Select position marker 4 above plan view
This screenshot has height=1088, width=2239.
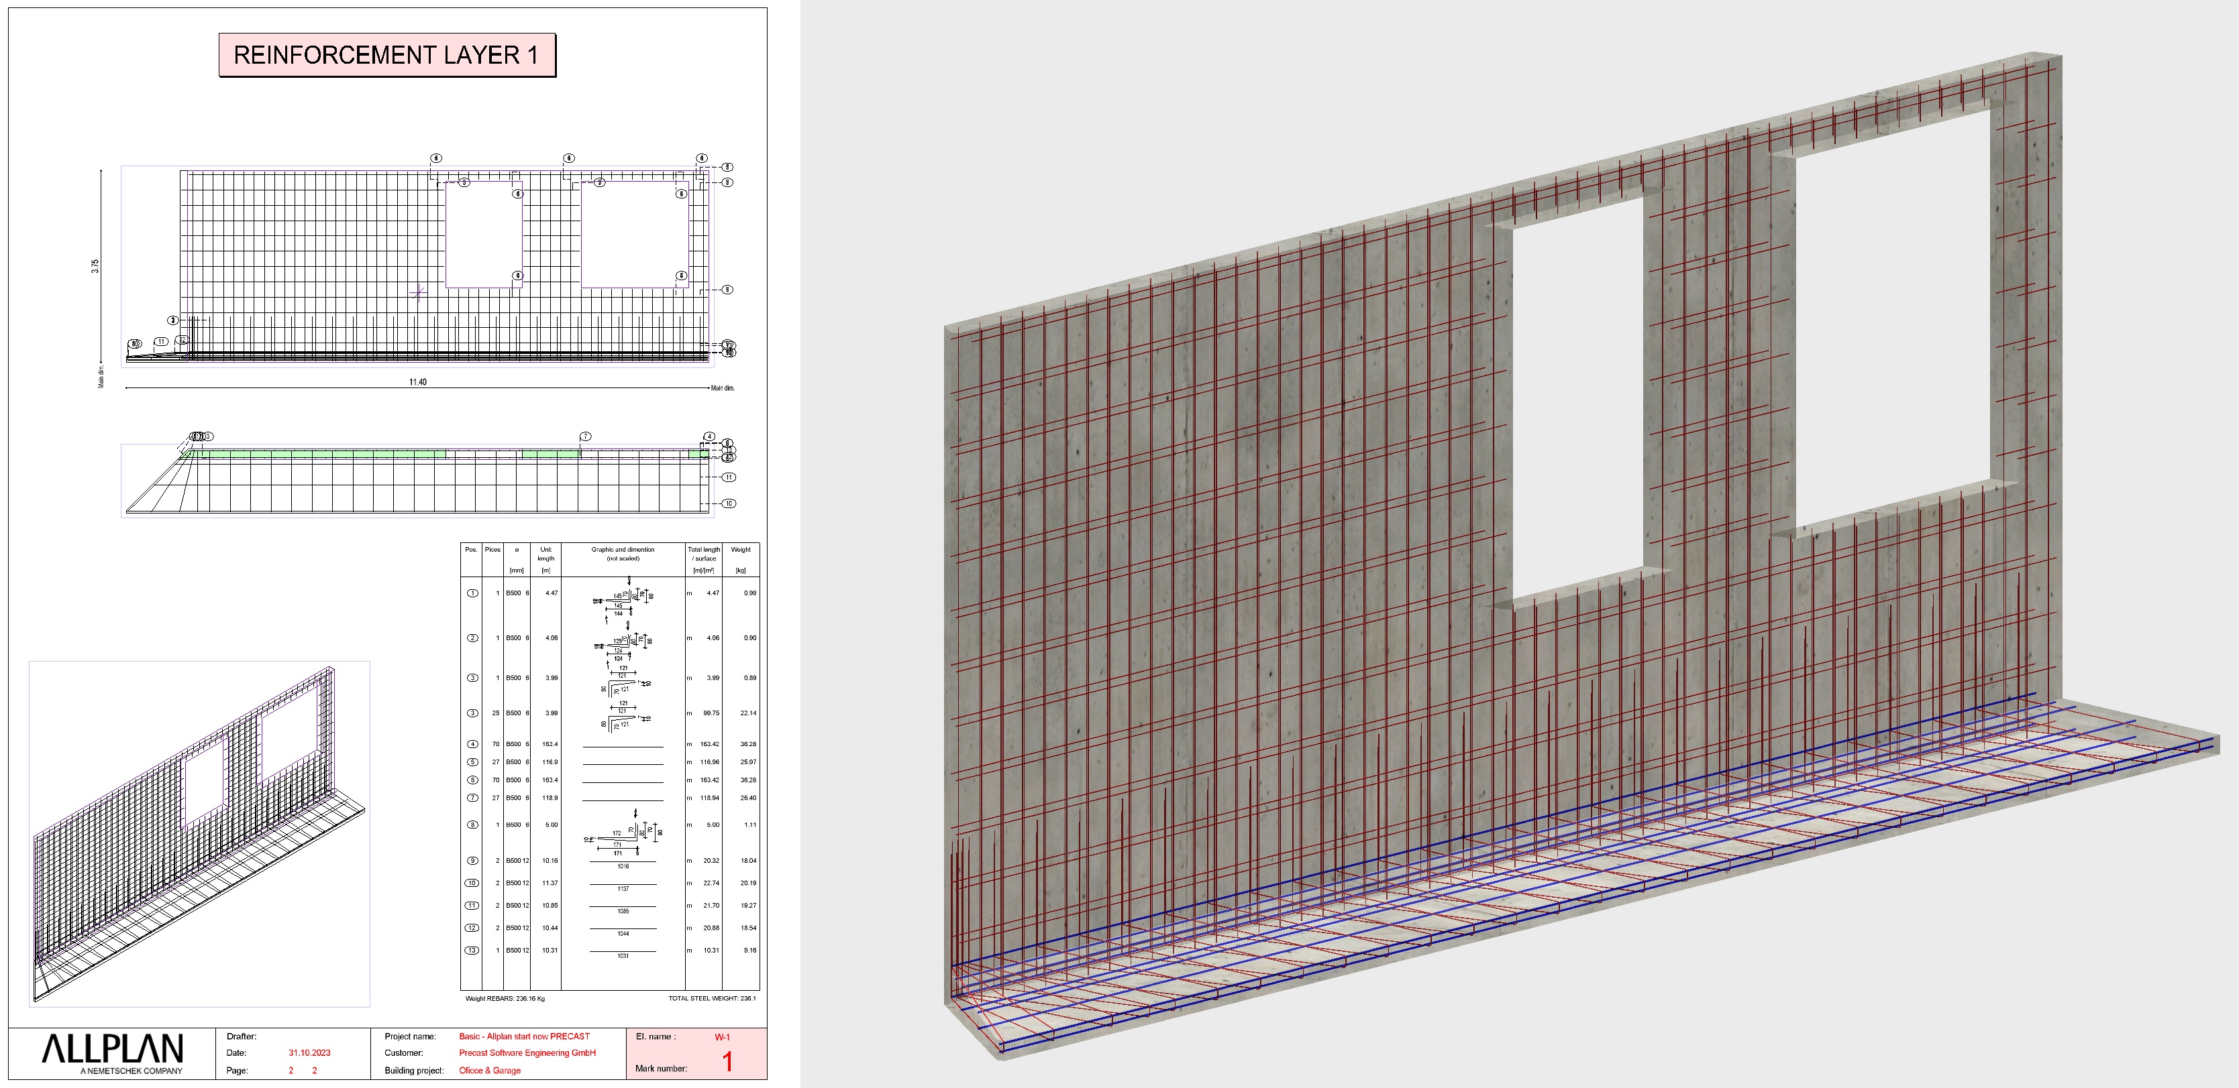709,437
